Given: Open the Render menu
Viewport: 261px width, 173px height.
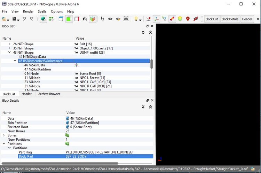Looking at the screenshot, I should tap(28, 11).
